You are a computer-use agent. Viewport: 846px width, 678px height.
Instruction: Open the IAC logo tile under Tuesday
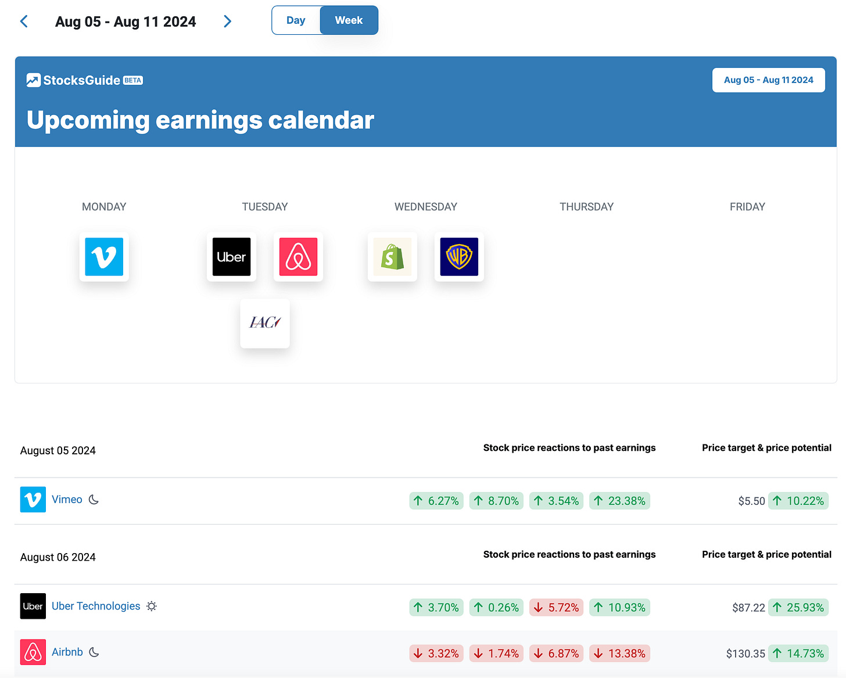[x=265, y=324]
